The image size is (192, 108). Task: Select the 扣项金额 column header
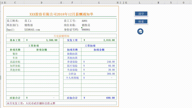coord(99,50)
